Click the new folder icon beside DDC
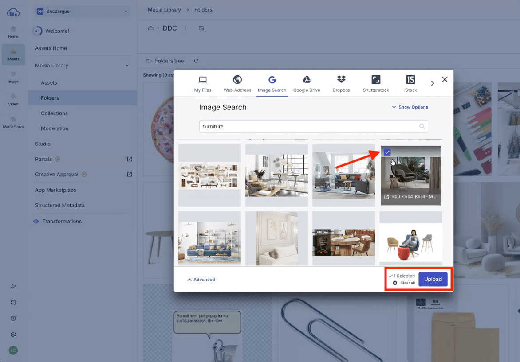This screenshot has height=362, width=520. pyautogui.click(x=201, y=28)
